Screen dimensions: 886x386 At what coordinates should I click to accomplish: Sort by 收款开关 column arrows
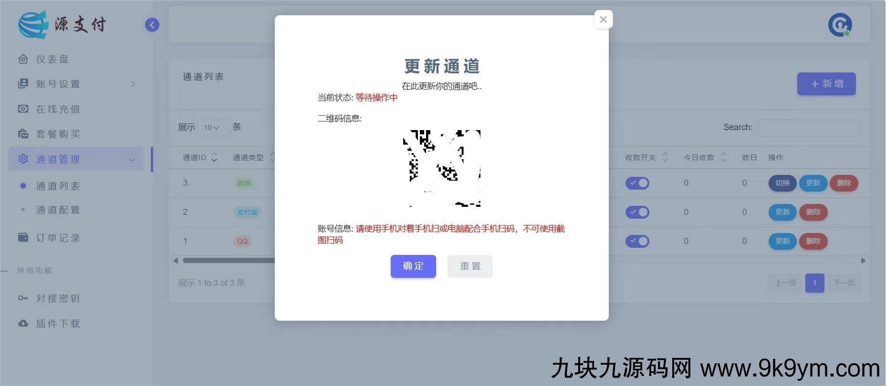665,157
